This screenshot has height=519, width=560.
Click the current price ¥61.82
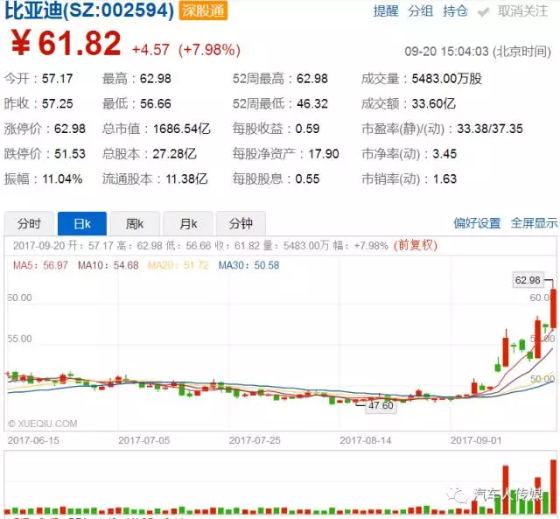[x=66, y=43]
